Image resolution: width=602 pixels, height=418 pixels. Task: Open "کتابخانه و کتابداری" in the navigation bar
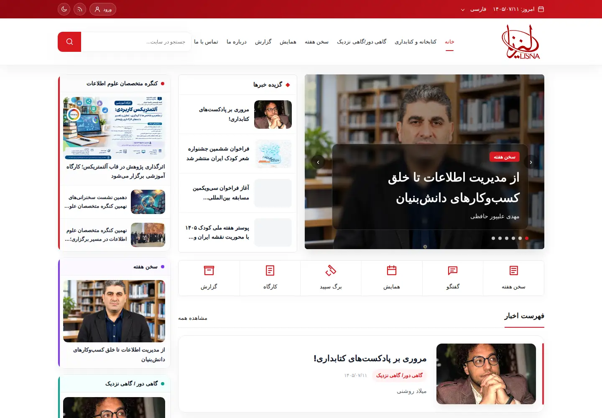[416, 42]
